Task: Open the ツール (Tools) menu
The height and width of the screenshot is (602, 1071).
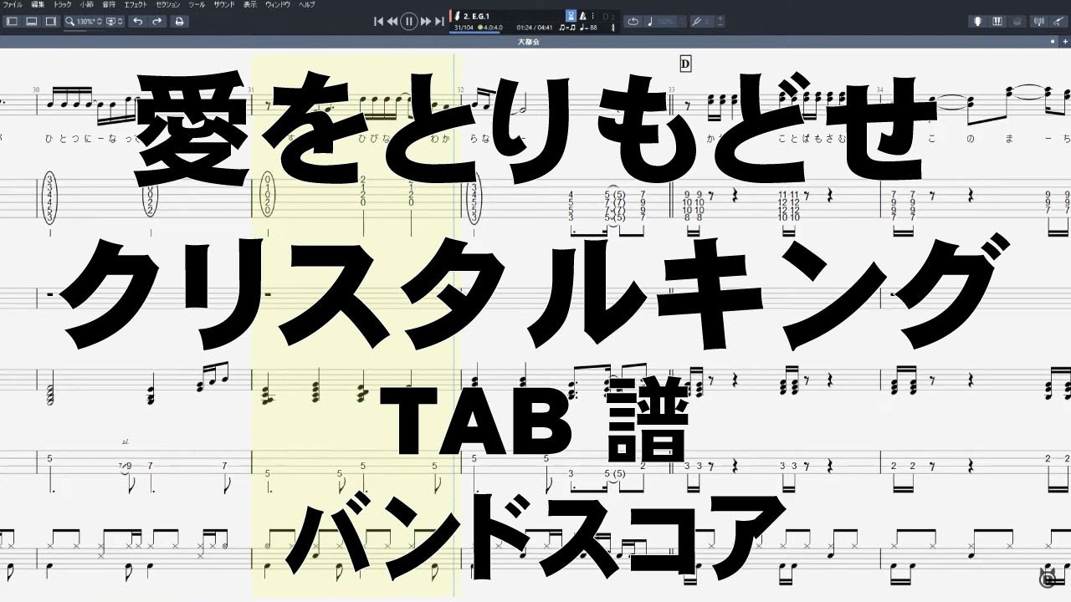Action: coord(196,5)
